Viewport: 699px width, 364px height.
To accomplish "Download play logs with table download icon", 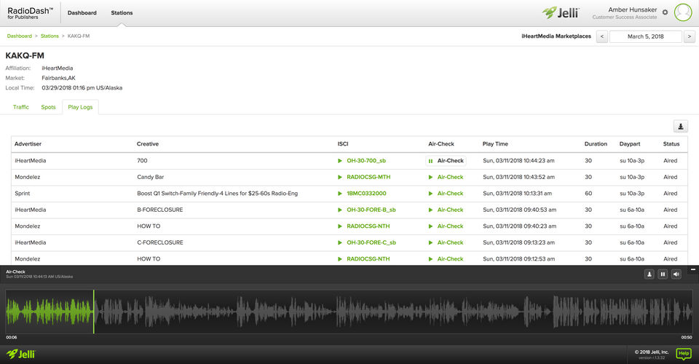I will tap(680, 127).
